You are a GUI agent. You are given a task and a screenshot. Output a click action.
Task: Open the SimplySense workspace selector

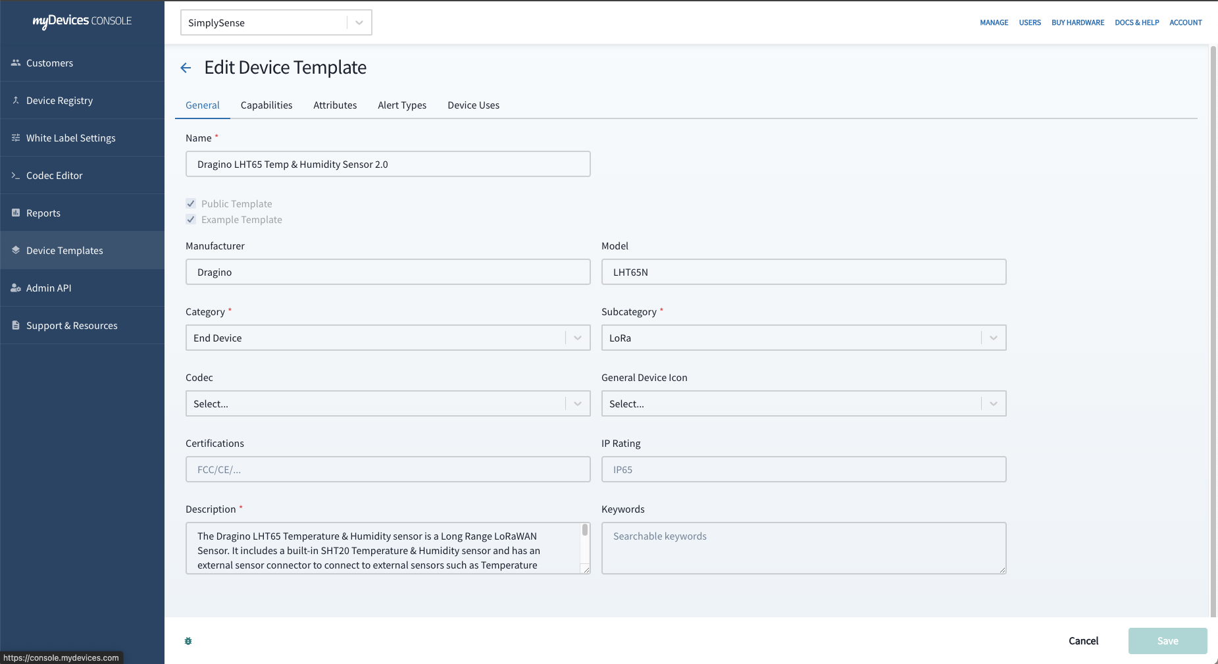[x=358, y=22]
